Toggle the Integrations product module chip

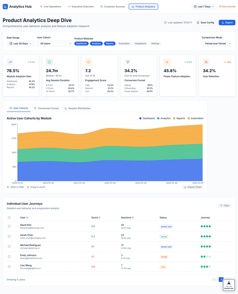tap(141, 44)
